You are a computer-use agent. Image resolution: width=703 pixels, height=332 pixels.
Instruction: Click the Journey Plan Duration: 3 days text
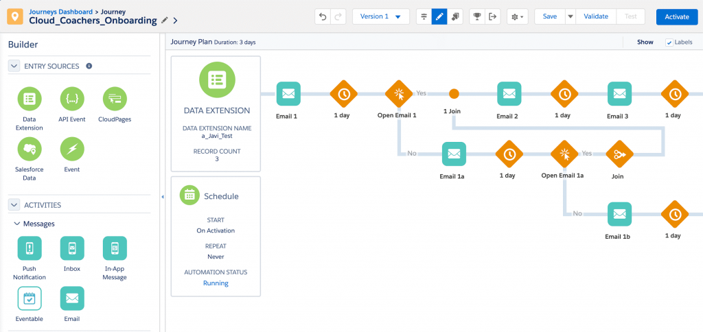214,42
